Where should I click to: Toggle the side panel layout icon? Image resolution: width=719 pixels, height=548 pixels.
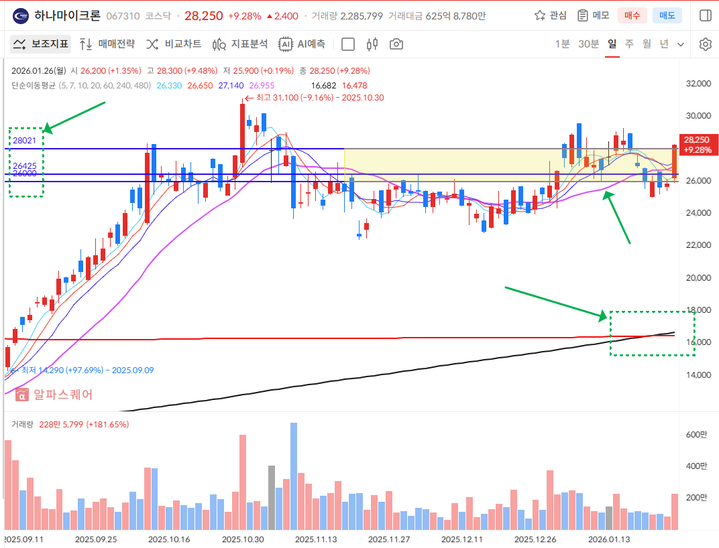point(705,15)
